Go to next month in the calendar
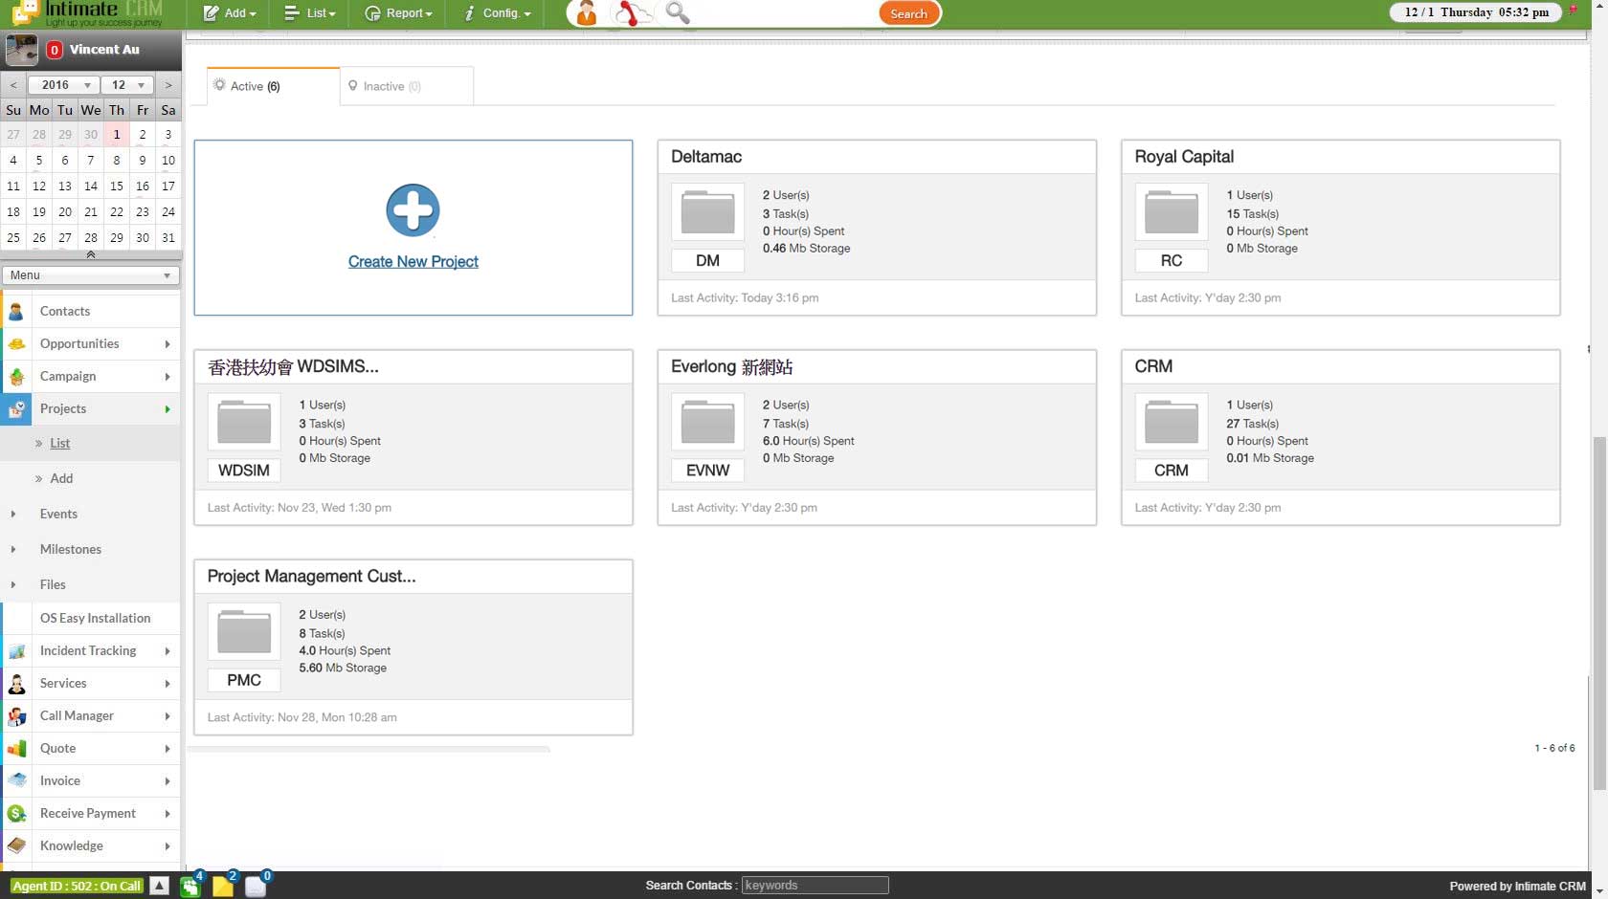The height and width of the screenshot is (899, 1608). coord(168,85)
